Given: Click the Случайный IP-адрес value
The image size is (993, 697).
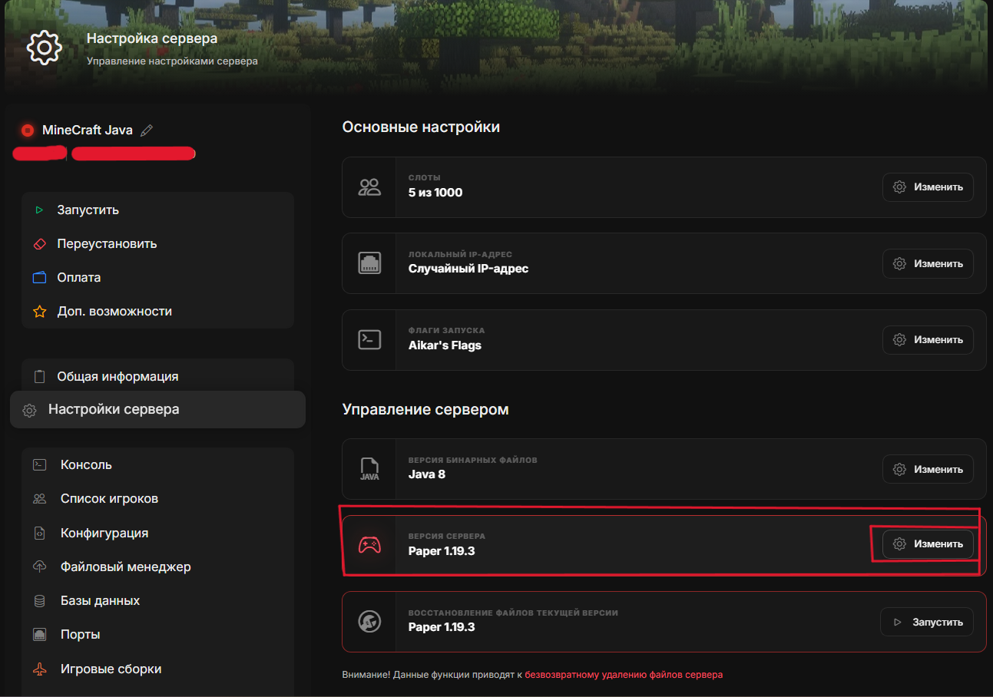Looking at the screenshot, I should coord(468,269).
